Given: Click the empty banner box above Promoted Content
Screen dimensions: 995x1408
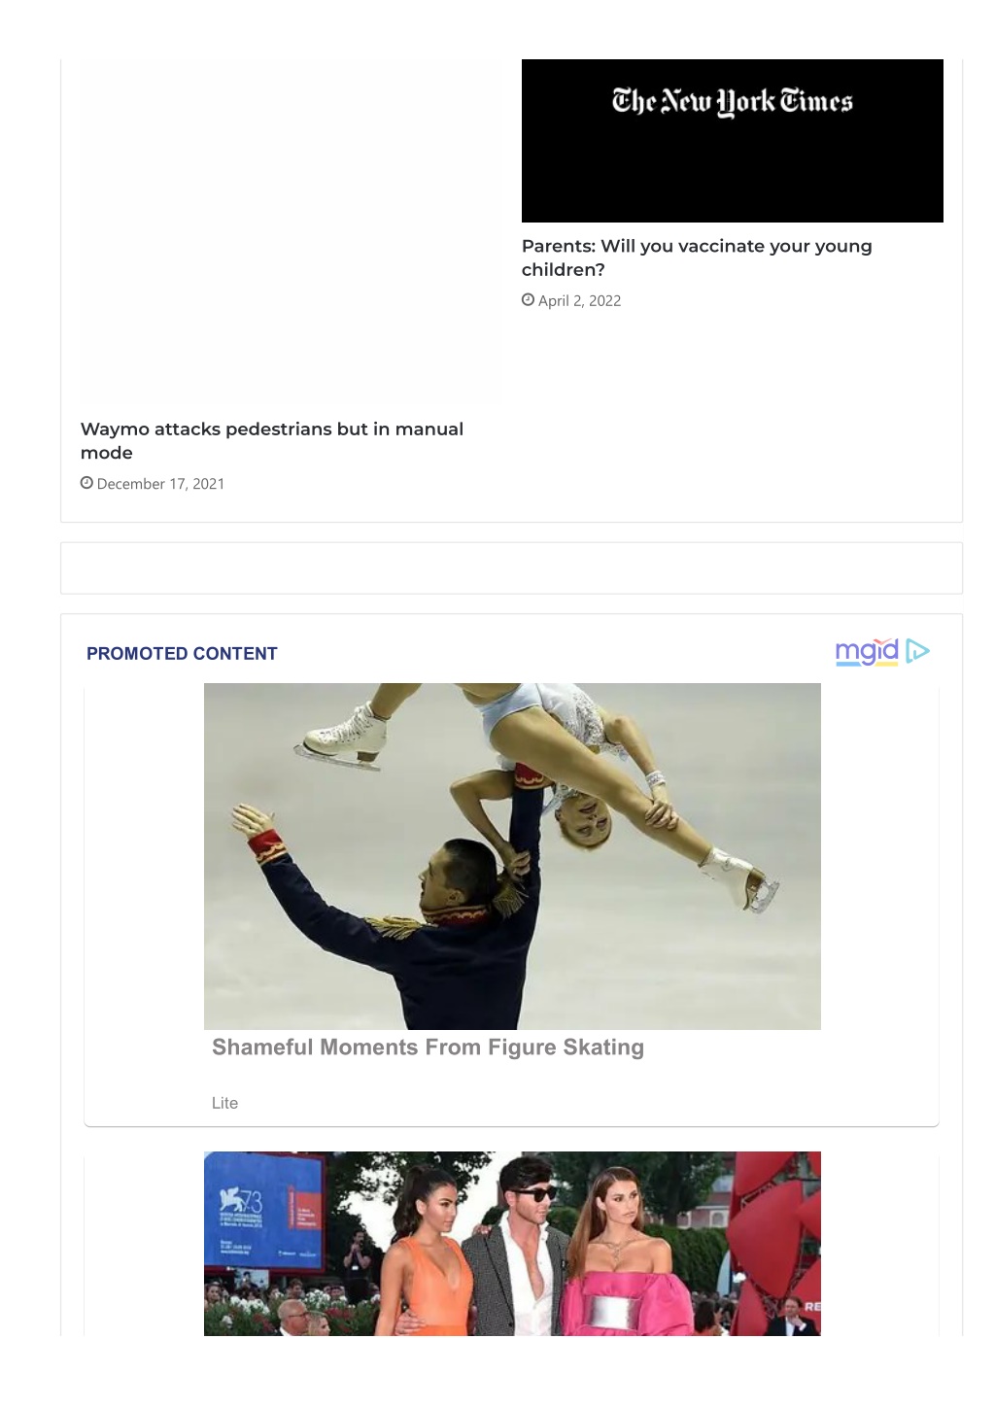Looking at the screenshot, I should (x=511, y=567).
